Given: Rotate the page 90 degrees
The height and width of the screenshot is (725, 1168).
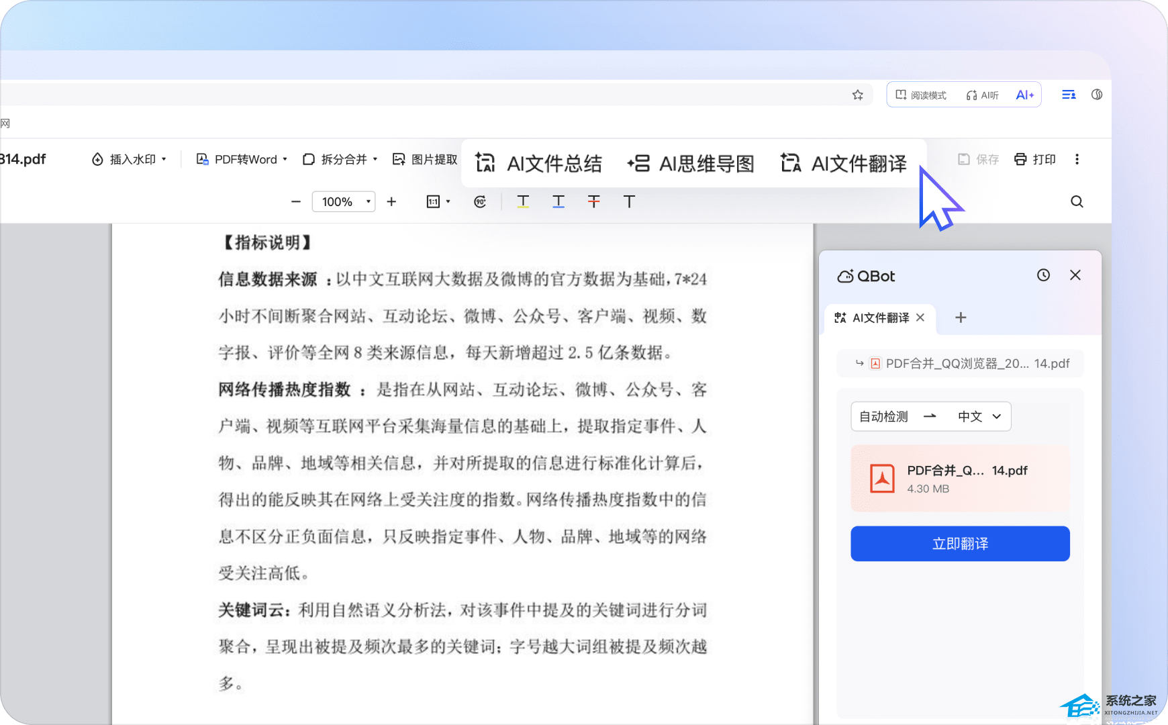Looking at the screenshot, I should 480,201.
